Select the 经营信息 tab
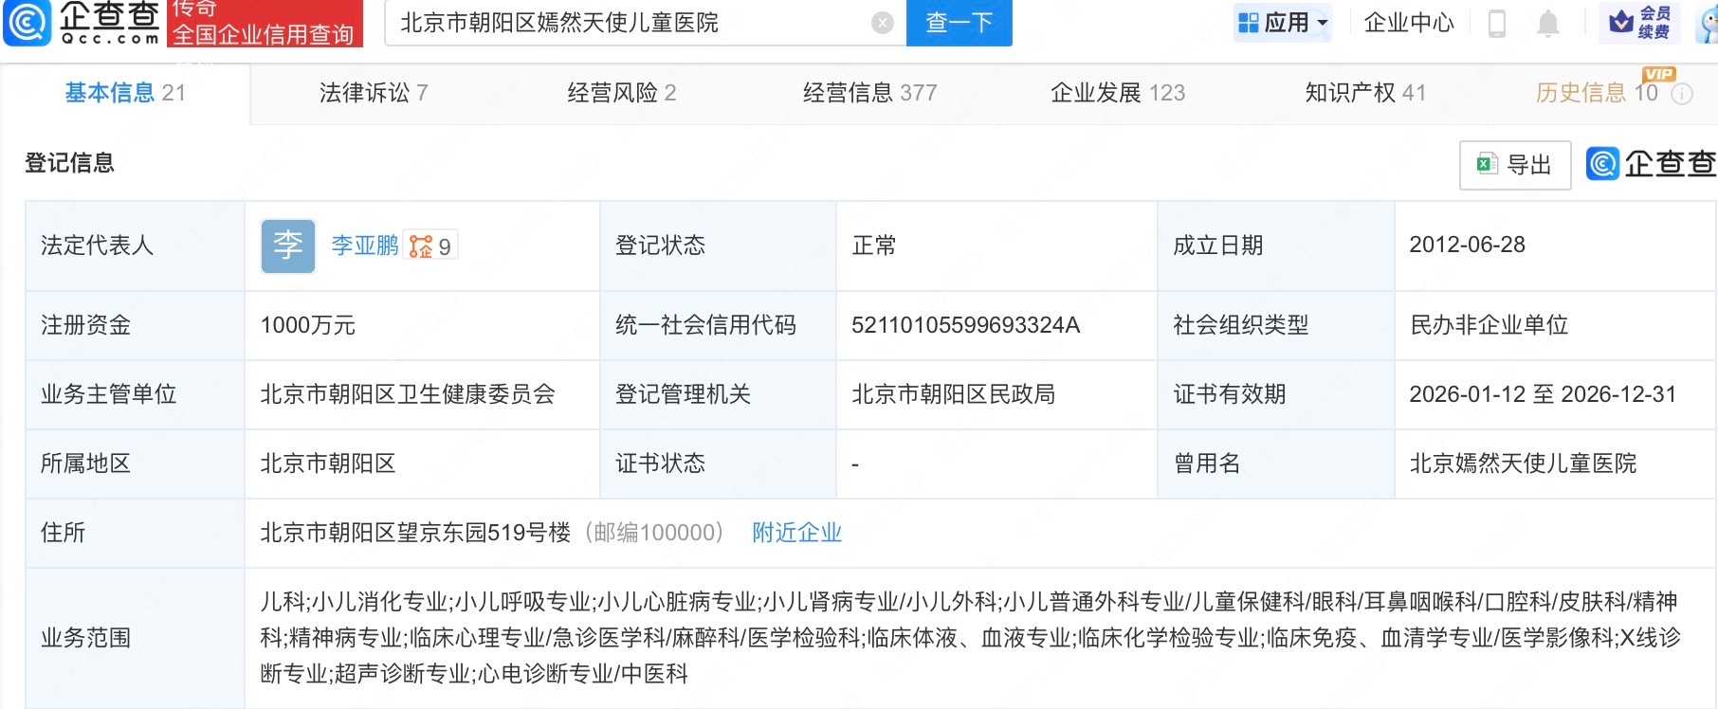The image size is (1718, 709). [x=869, y=93]
